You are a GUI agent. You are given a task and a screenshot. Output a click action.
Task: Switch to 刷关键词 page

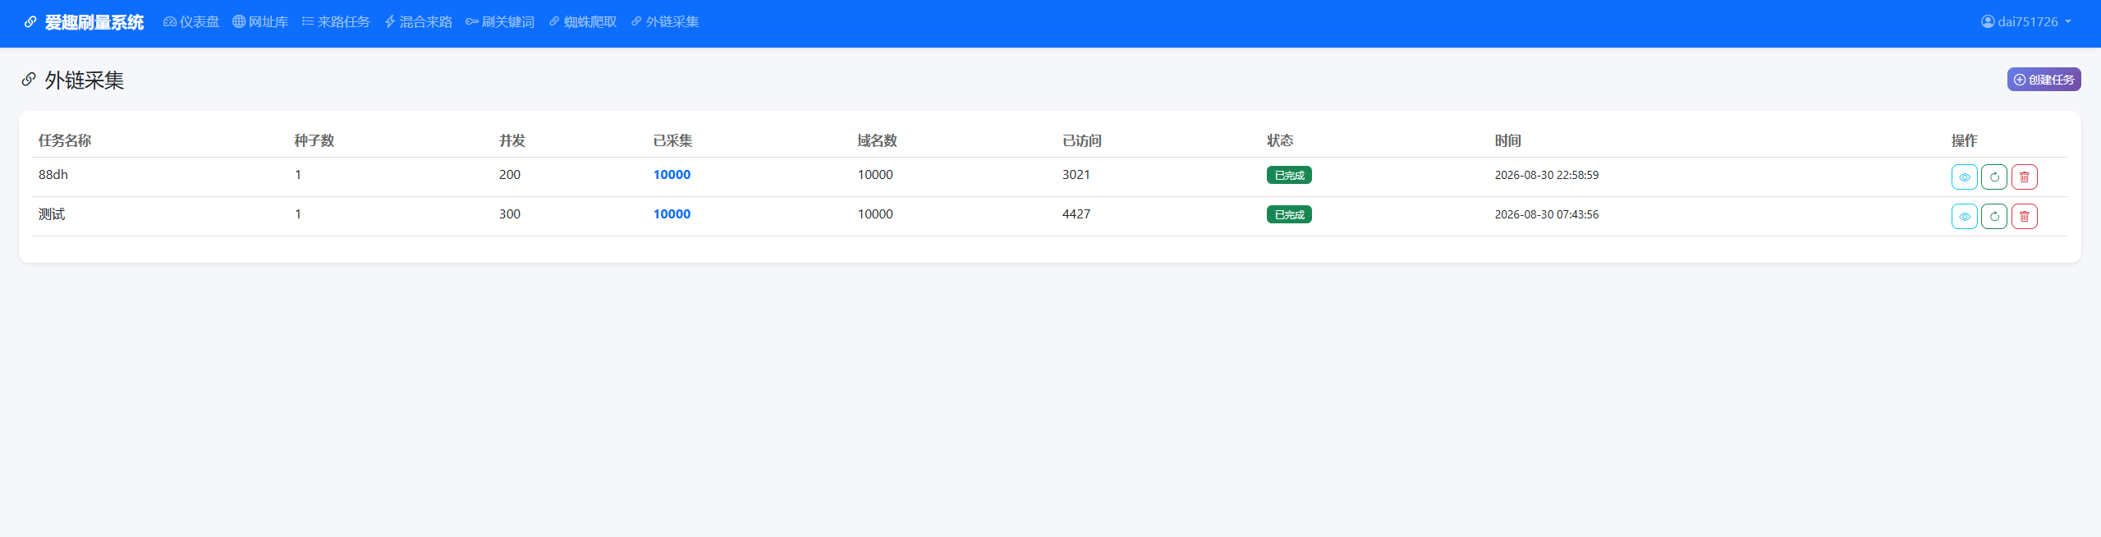point(500,22)
